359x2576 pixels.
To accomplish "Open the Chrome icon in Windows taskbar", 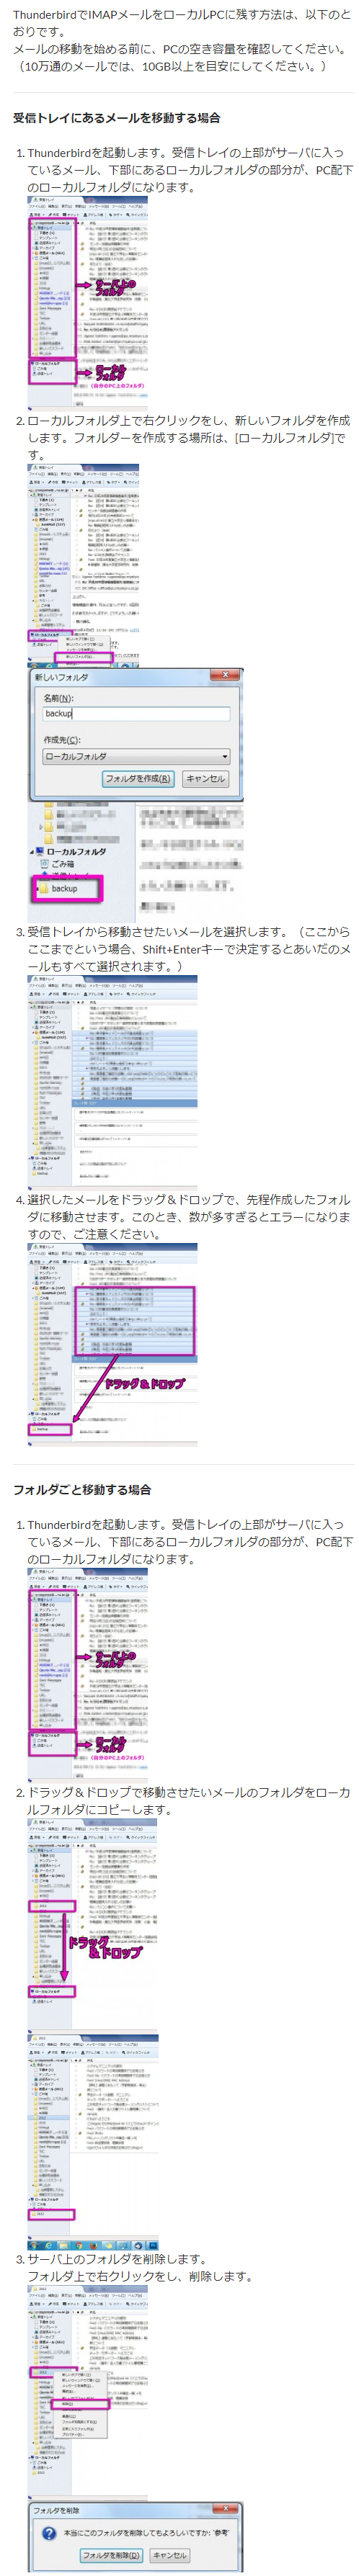I will 80,2245.
